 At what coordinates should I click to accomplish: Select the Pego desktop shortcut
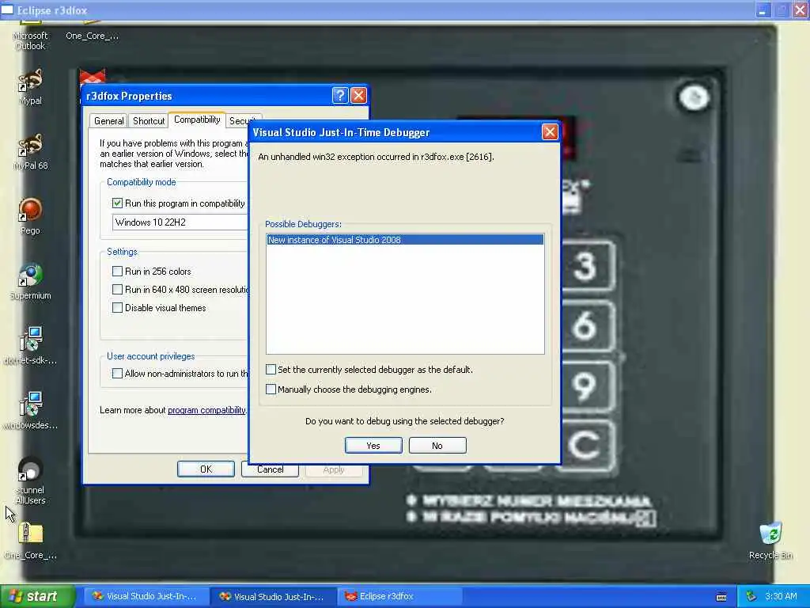(x=31, y=217)
